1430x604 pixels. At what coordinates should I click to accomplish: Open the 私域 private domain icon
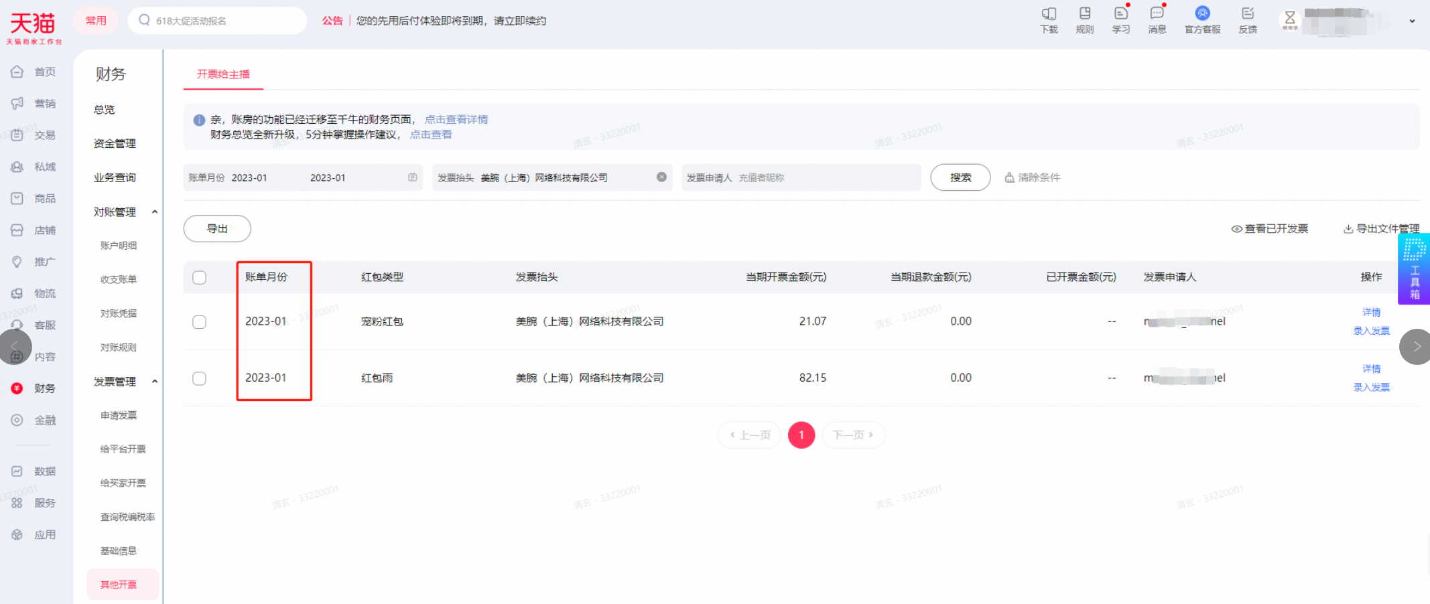pos(17,167)
